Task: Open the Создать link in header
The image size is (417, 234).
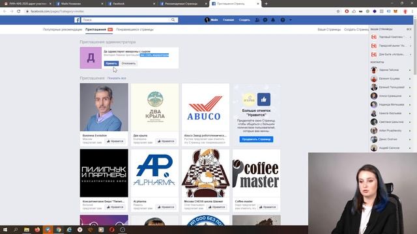Action: coord(244,20)
